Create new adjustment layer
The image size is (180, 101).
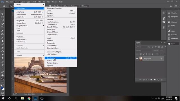coord(151,80)
